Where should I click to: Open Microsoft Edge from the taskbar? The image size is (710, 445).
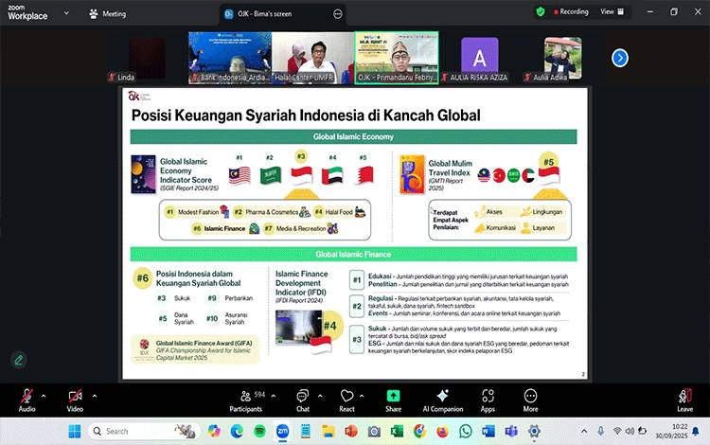[237, 432]
